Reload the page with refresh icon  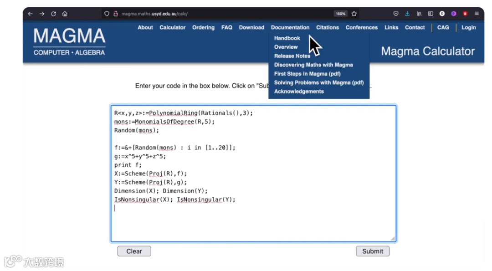[x=53, y=14]
